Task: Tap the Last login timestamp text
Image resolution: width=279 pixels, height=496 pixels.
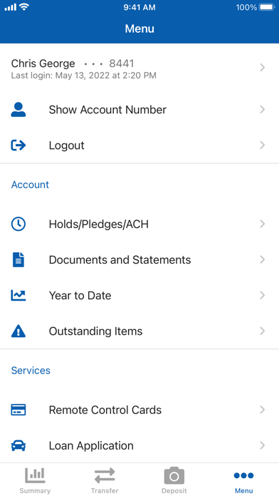Action: pos(84,76)
